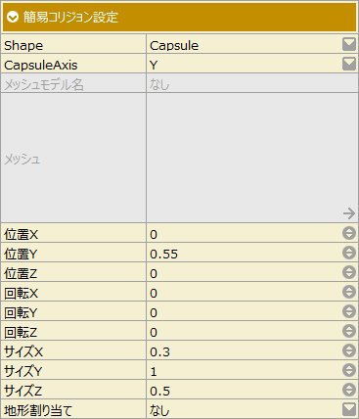Click the サイズZ stepper icon
Viewport: 359px width, 419px height.
(x=349, y=390)
